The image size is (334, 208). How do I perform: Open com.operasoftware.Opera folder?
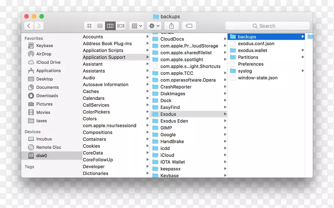(x=189, y=80)
